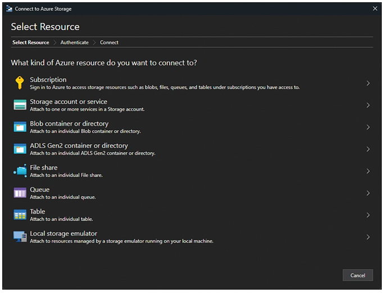
Task: Expand the File share row chevron
Action: [368, 171]
